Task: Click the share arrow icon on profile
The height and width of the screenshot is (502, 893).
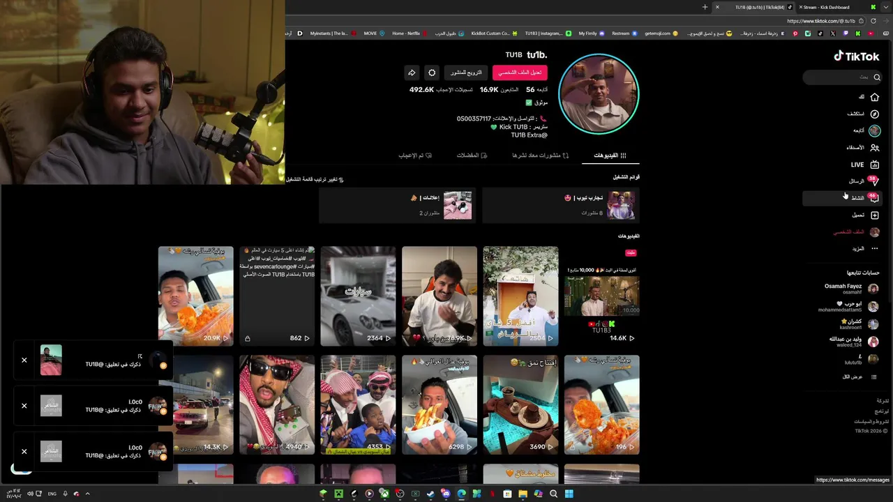Action: click(x=412, y=73)
